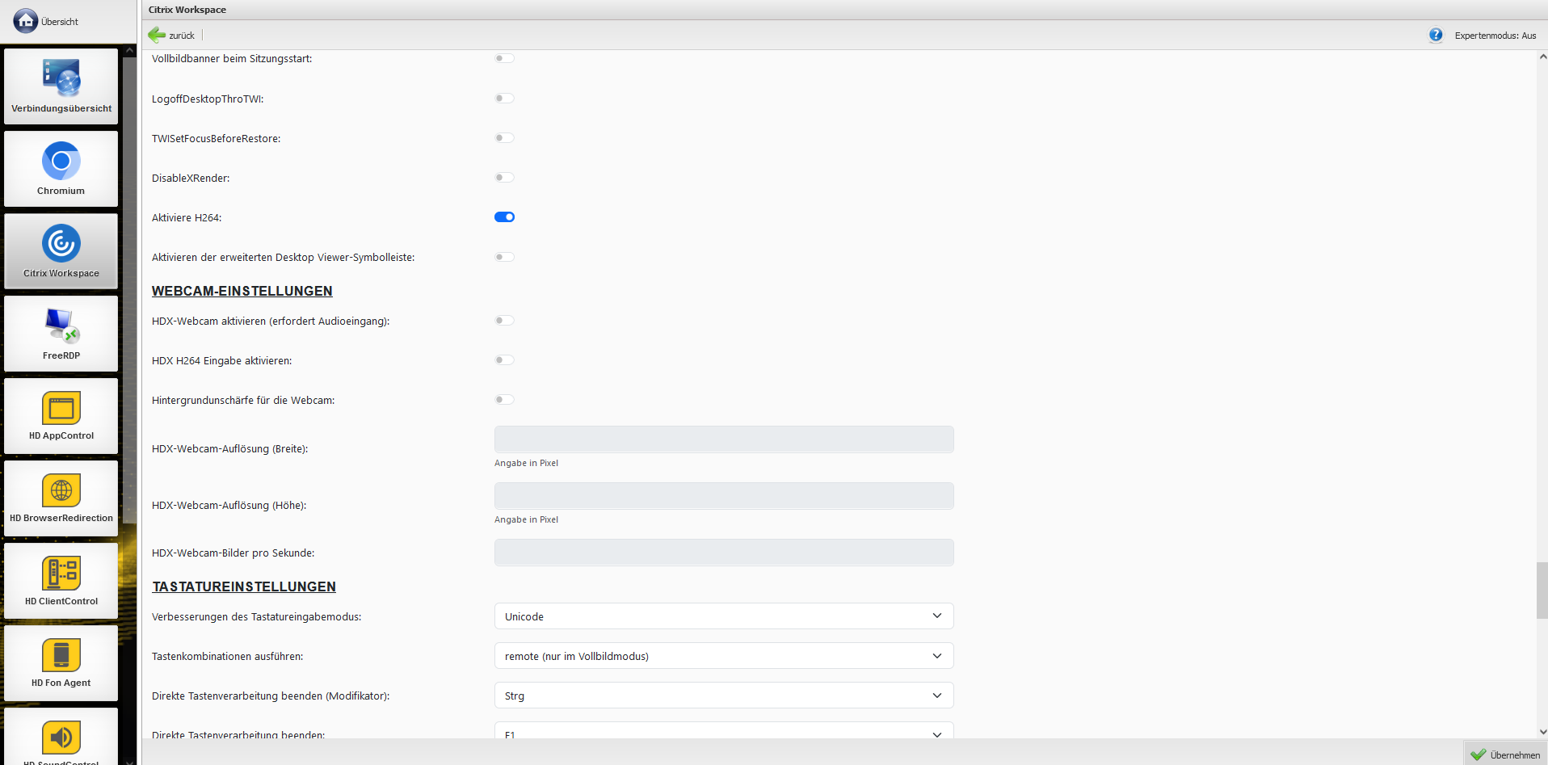Click the zurück text link

click(182, 36)
